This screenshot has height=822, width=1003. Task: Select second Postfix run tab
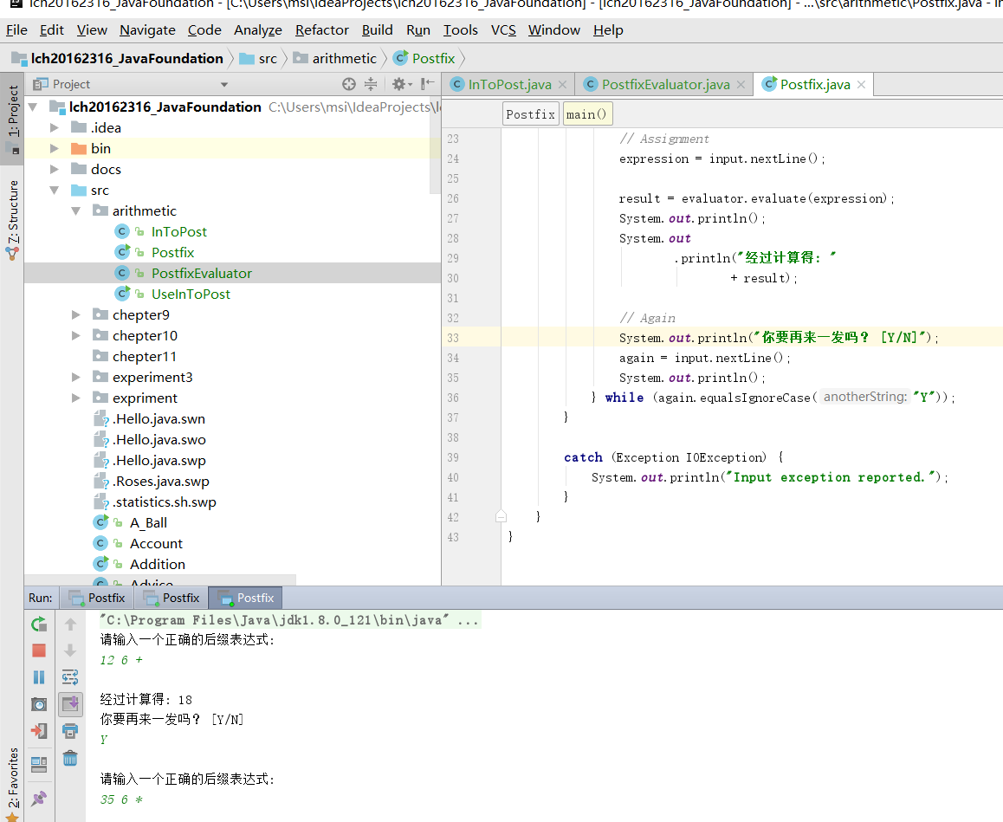point(171,599)
